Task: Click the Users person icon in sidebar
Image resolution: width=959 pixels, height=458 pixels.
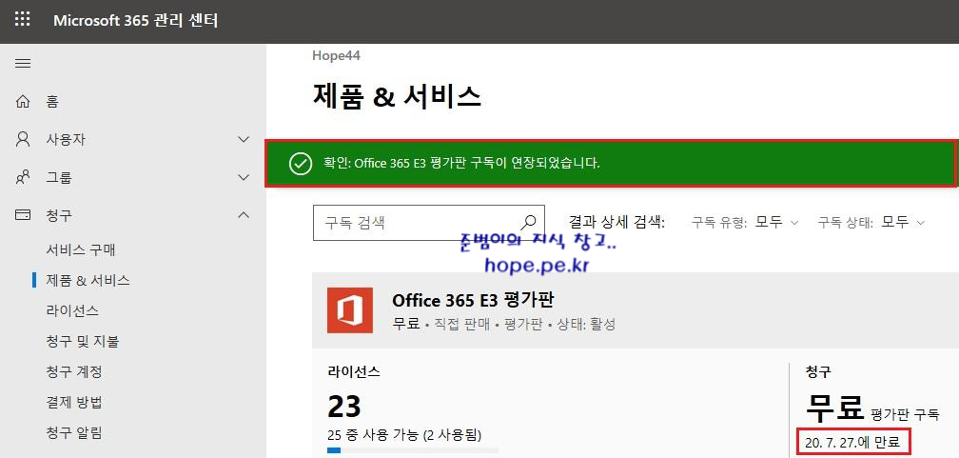Action: [23, 140]
